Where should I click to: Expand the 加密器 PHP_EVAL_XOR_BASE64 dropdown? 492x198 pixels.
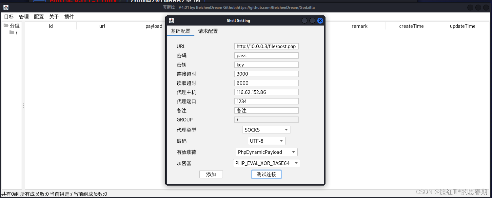[x=266, y=163]
